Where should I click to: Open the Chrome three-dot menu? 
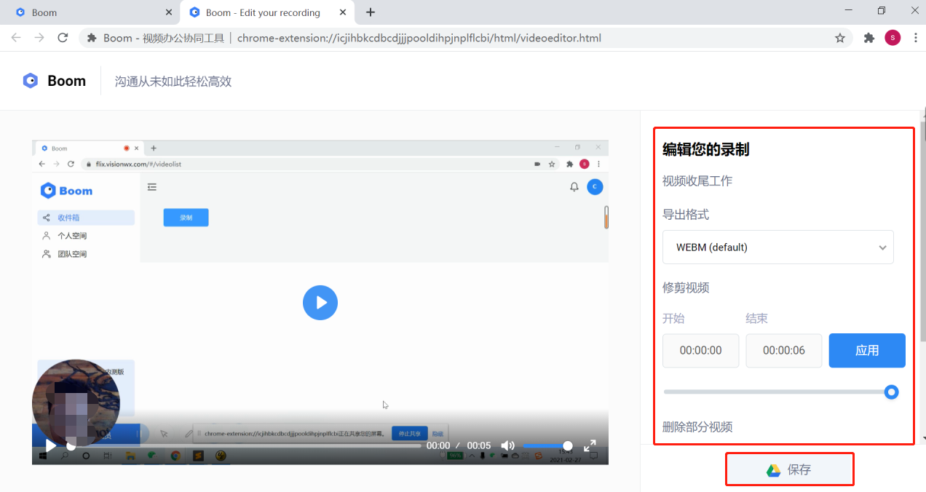click(x=915, y=38)
